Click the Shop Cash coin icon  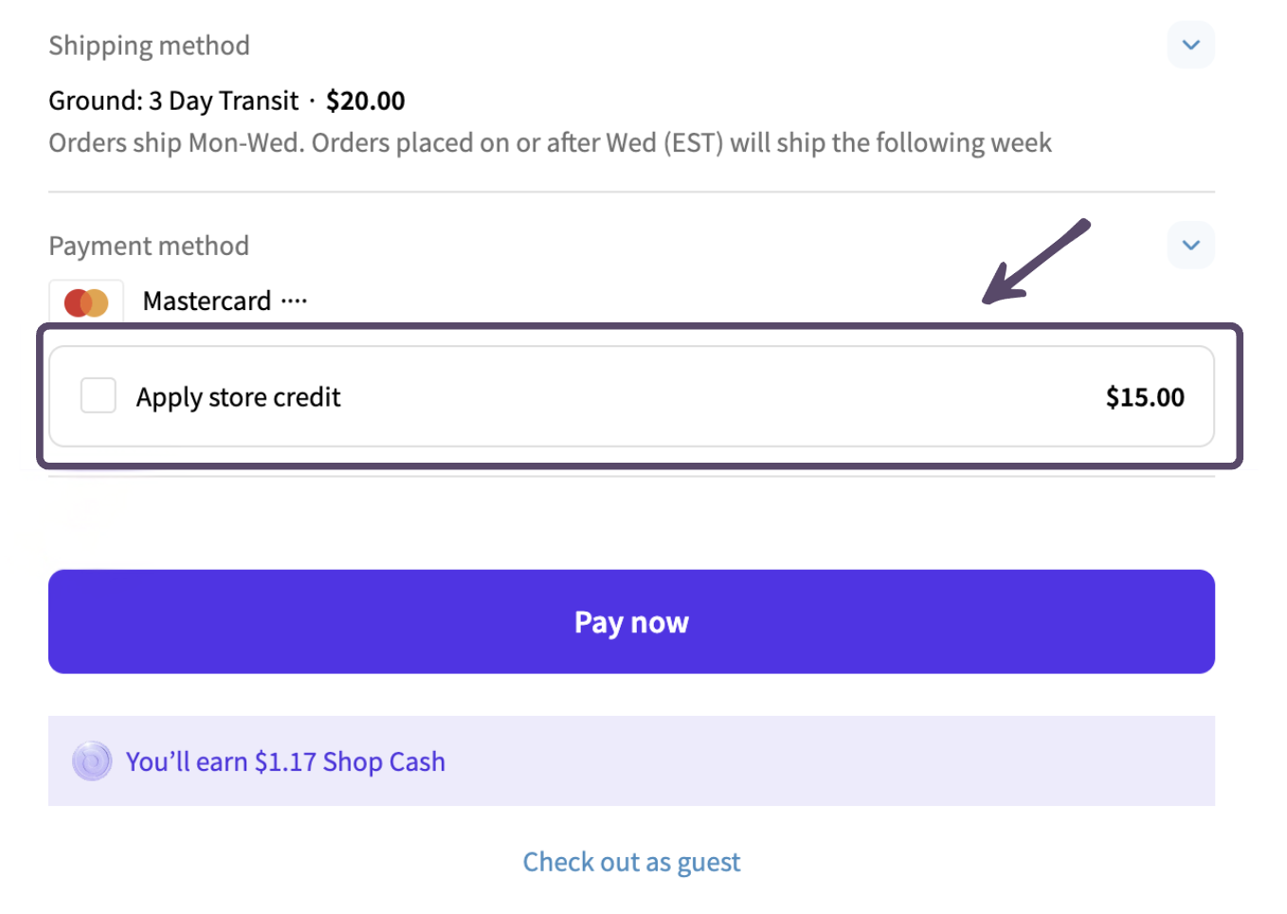[92, 761]
